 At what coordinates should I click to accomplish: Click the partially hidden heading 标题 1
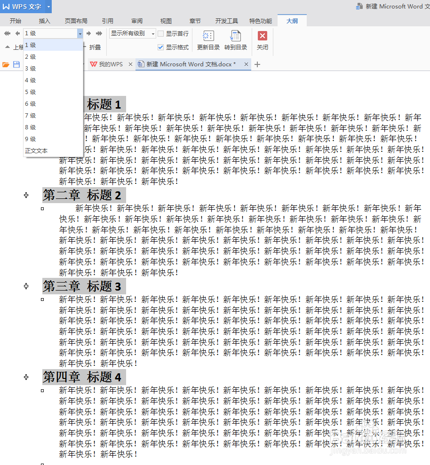(105, 104)
